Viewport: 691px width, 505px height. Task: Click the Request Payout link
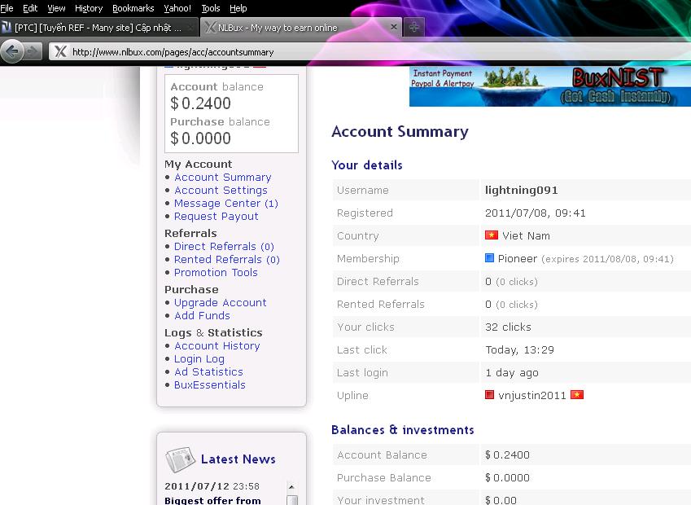point(216,216)
